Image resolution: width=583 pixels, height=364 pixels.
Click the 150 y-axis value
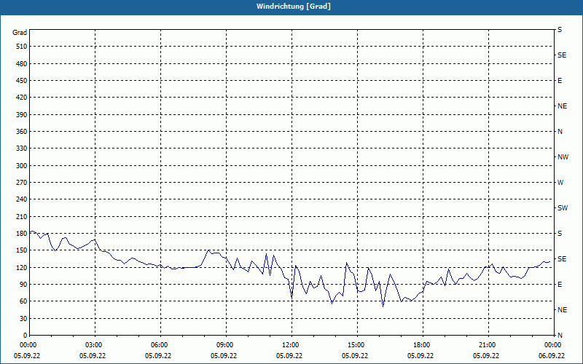22,250
